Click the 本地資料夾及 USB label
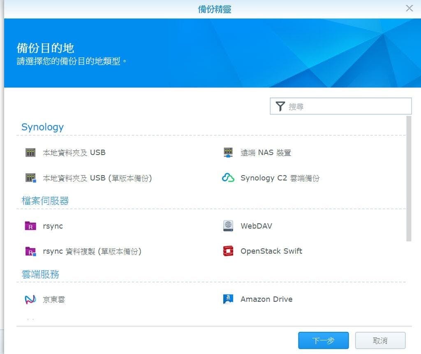This screenshot has width=421, height=354. coord(74,153)
